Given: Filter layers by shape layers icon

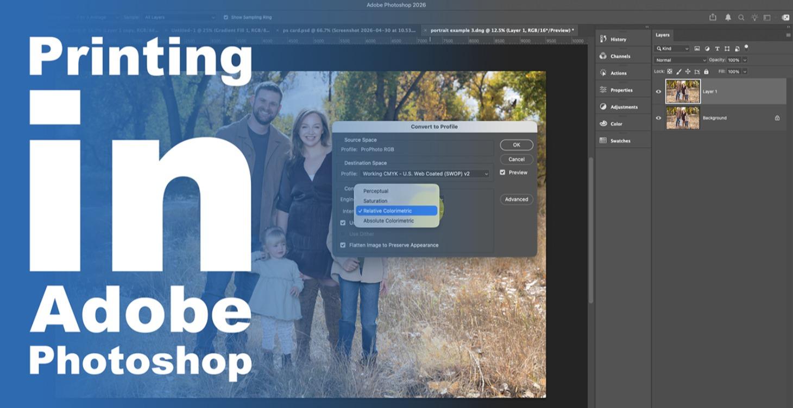Looking at the screenshot, I should pos(727,49).
